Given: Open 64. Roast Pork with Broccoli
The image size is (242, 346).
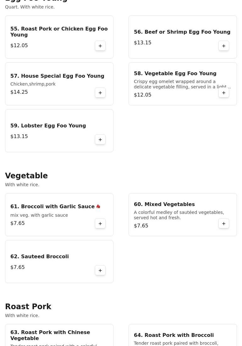Looking at the screenshot, I should point(174,335).
